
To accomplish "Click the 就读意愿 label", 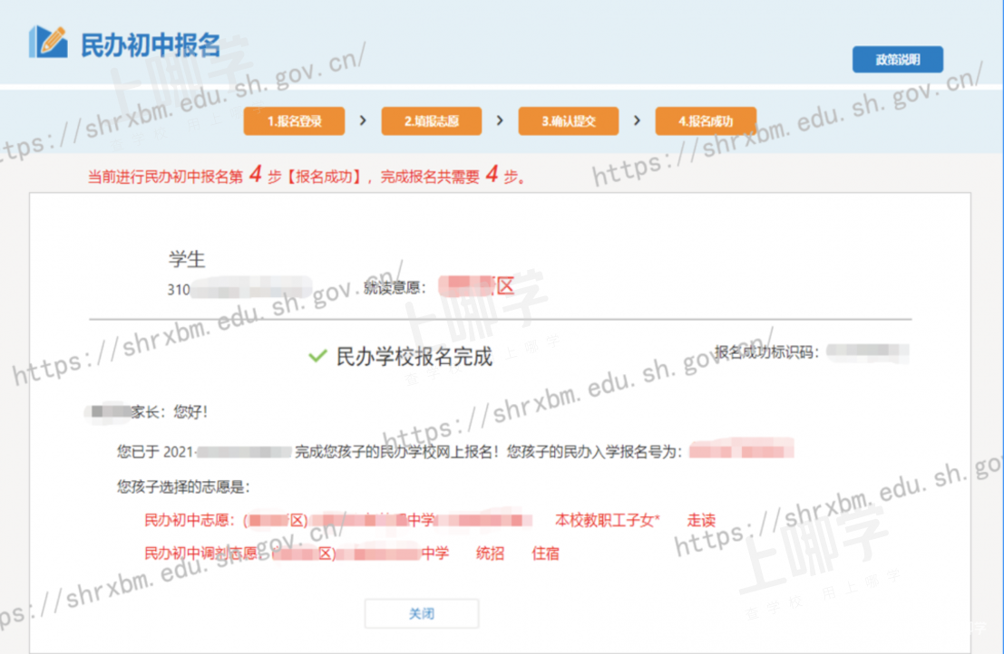I will [x=395, y=287].
